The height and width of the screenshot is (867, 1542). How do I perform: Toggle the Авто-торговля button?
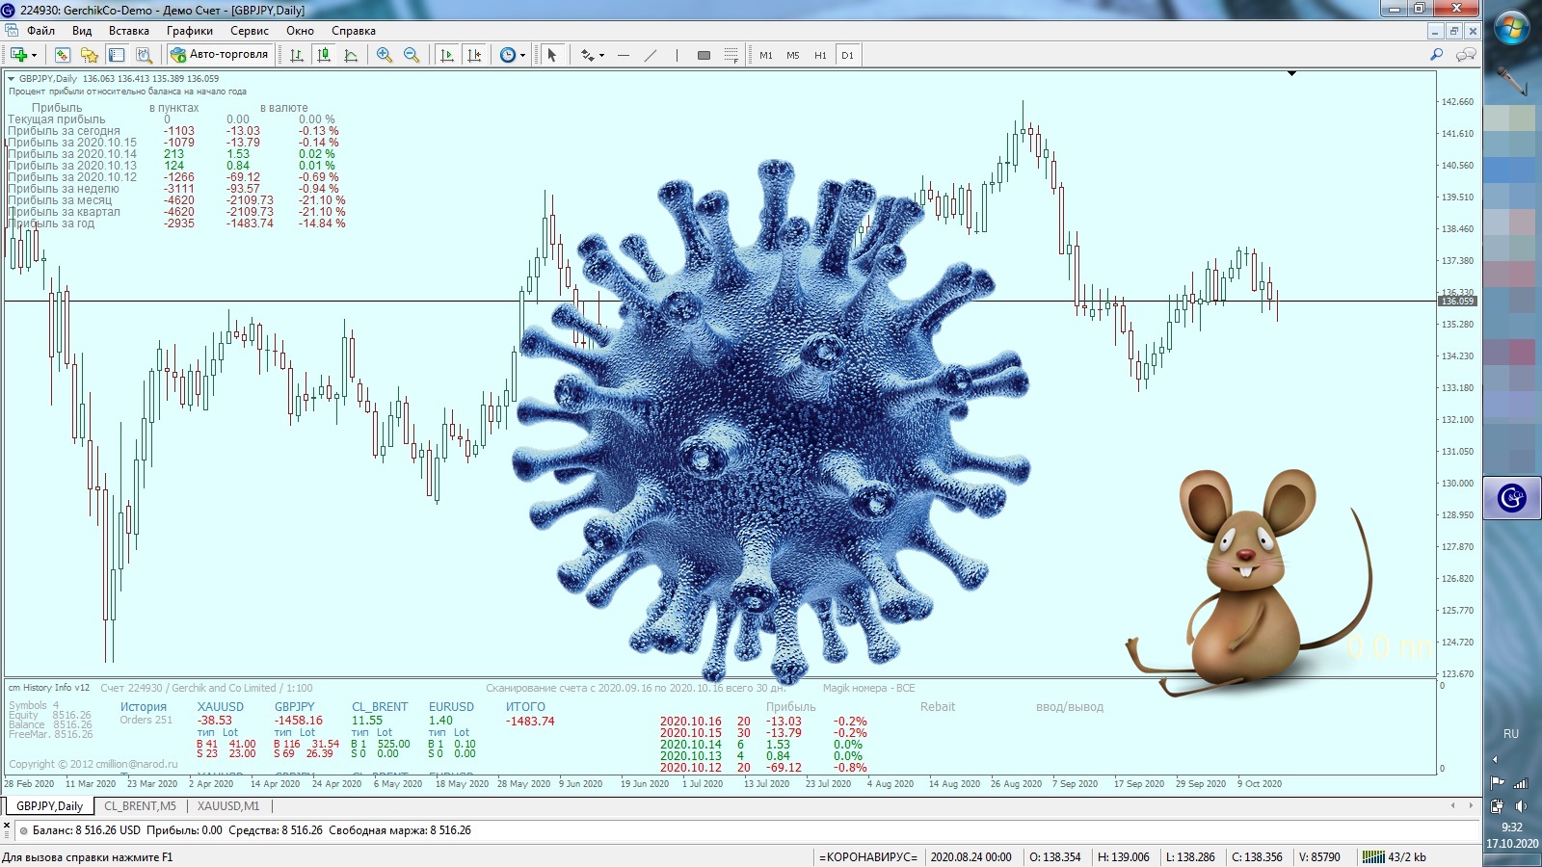click(x=220, y=55)
